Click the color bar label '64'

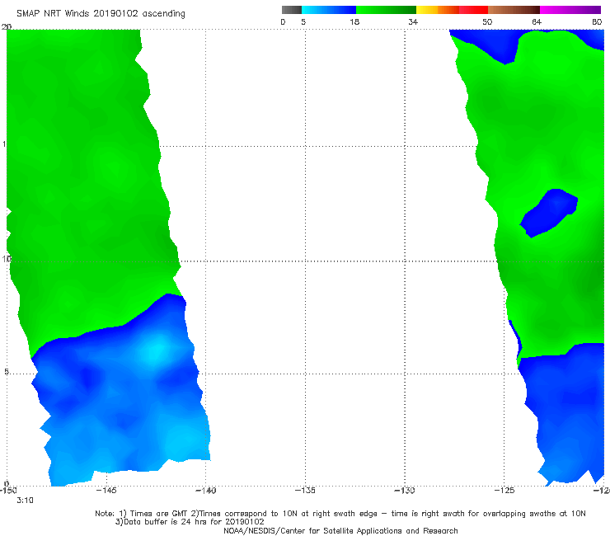[x=537, y=22]
